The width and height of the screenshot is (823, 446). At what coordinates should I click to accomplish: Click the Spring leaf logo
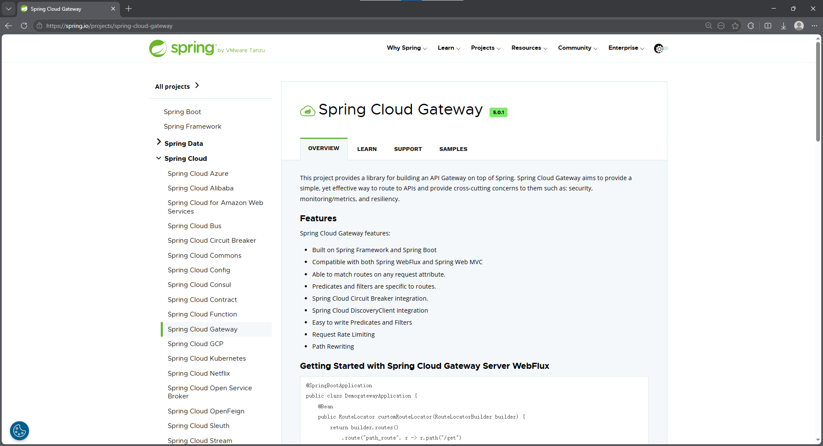[158, 48]
